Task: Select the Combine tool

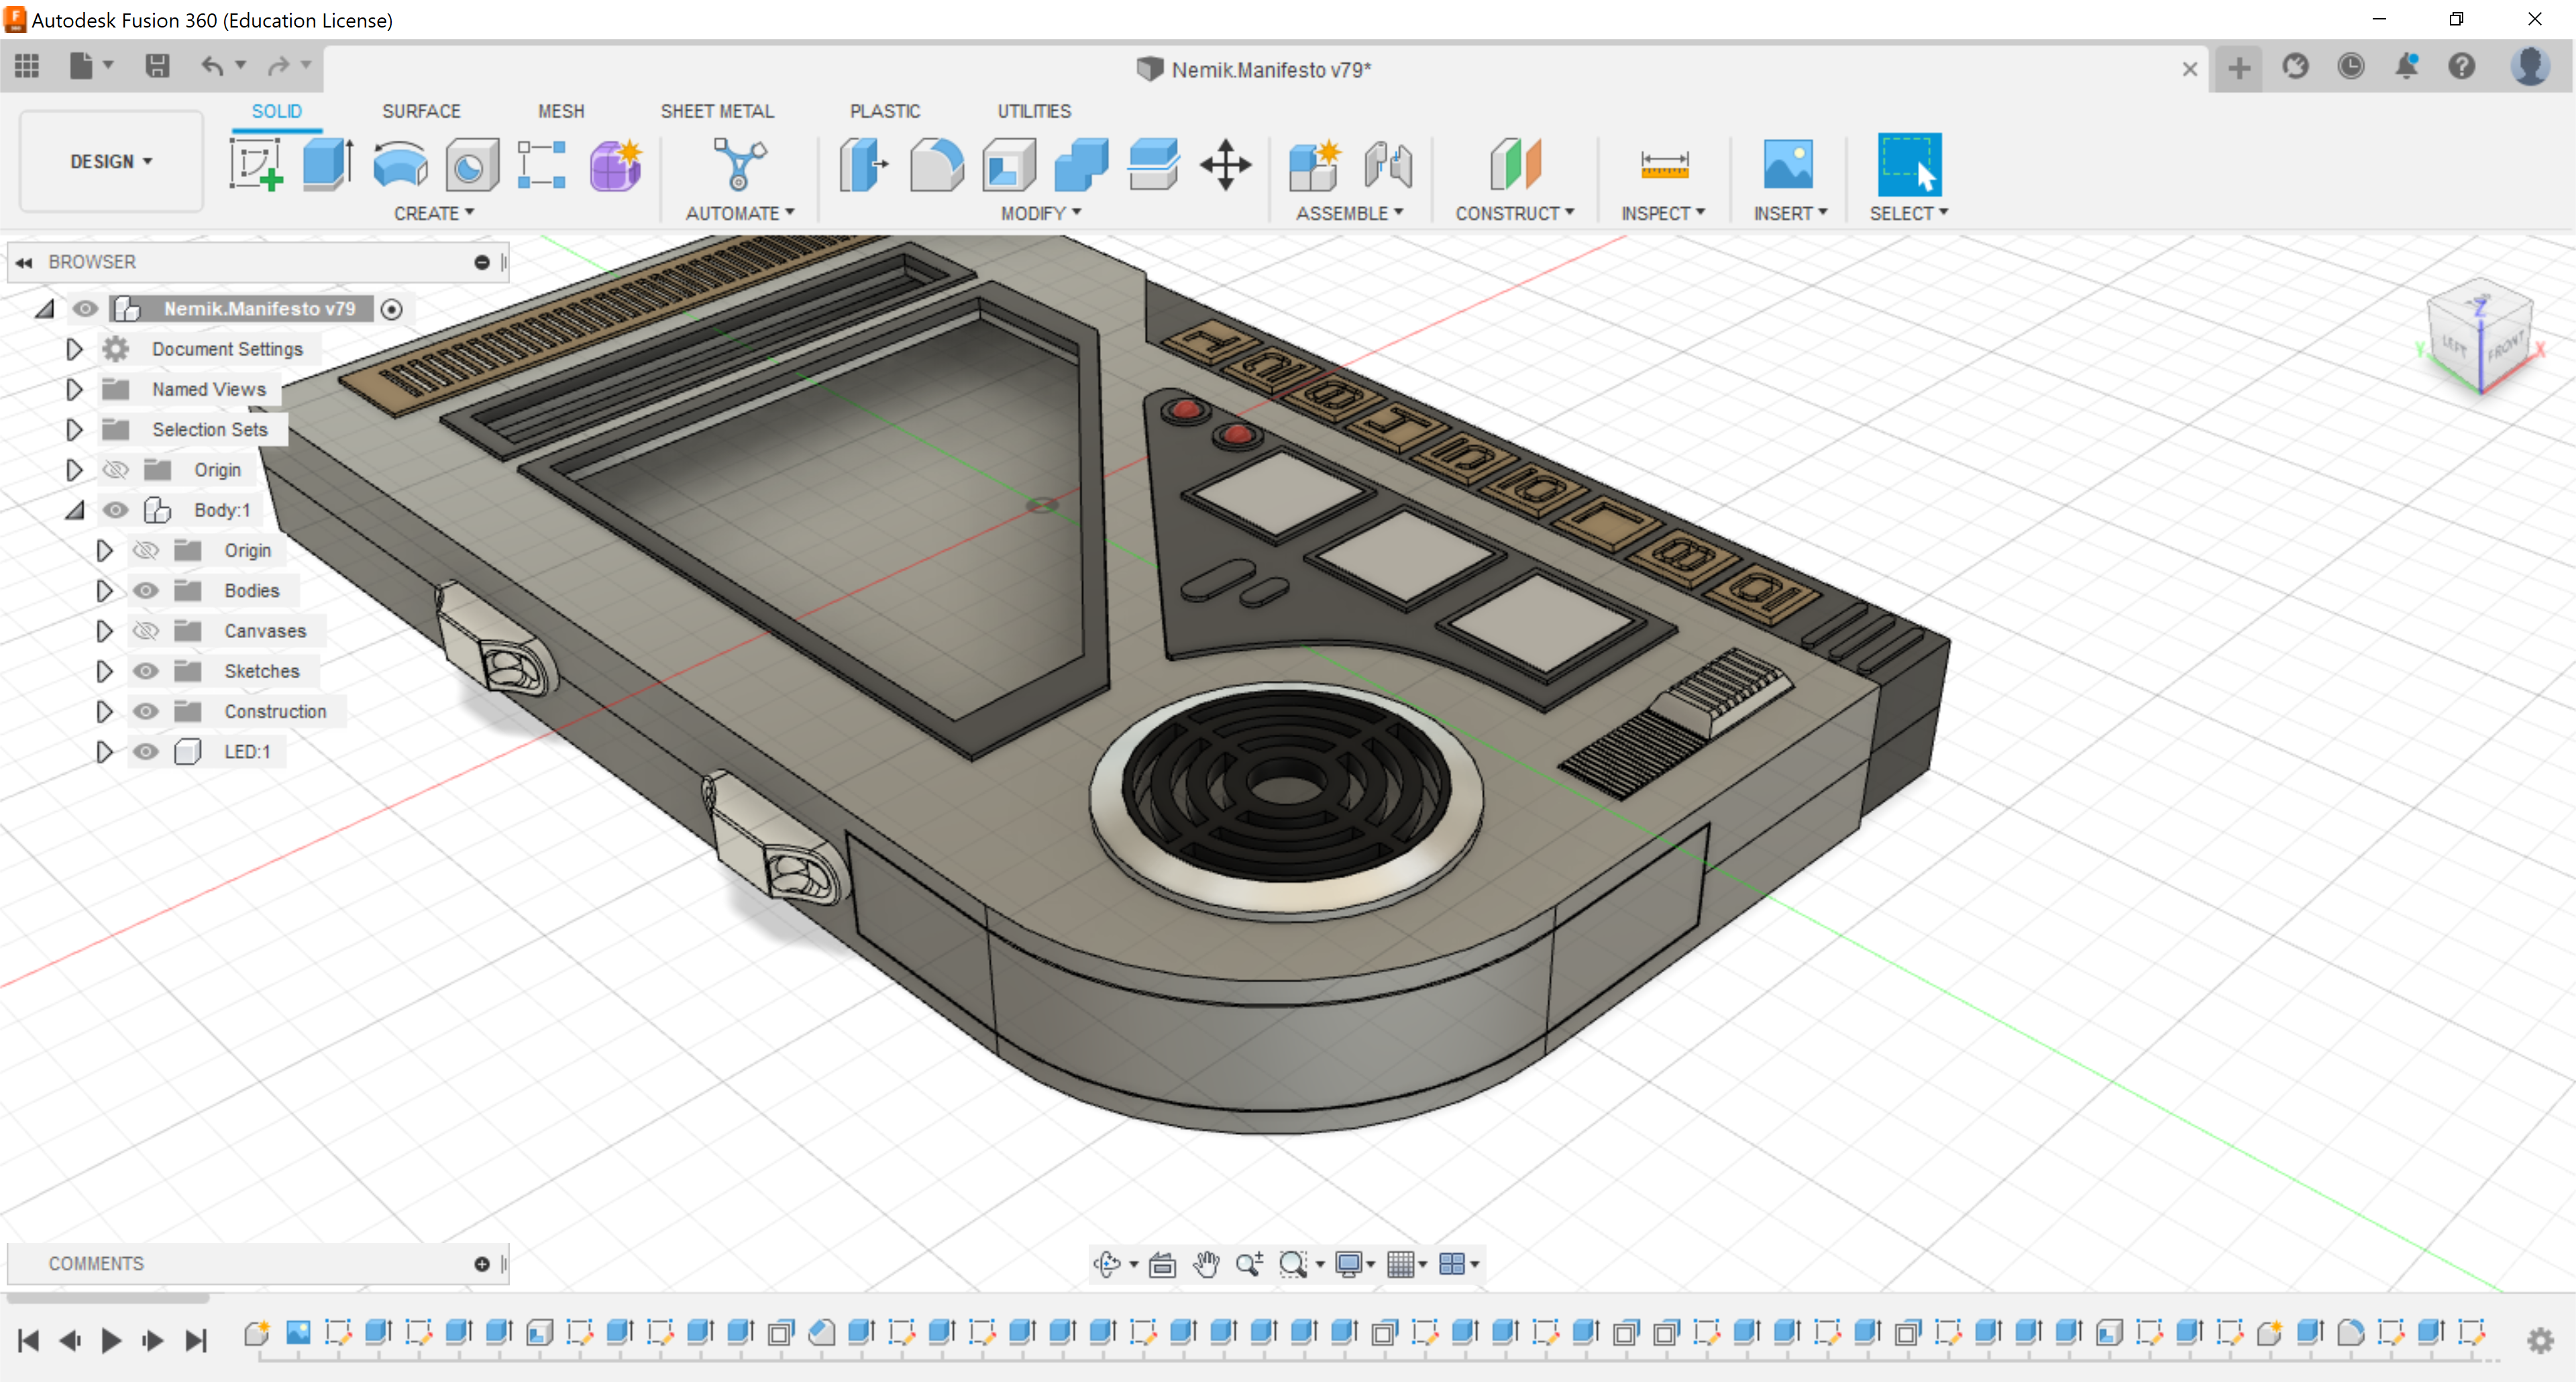Action: coord(1081,165)
